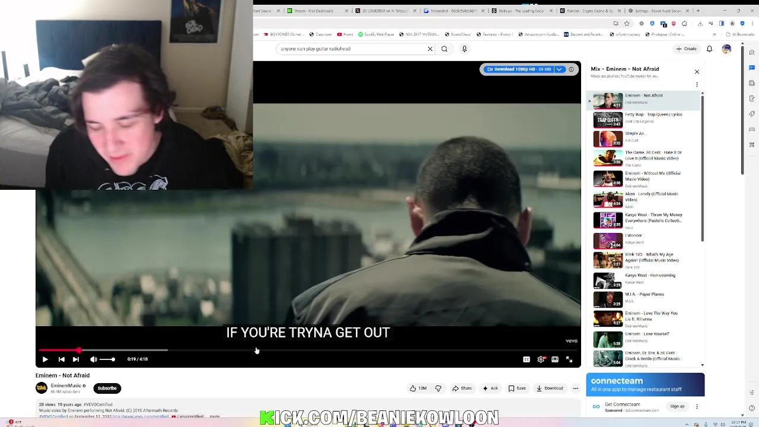Open the YouTube account avatar menu

pos(726,49)
